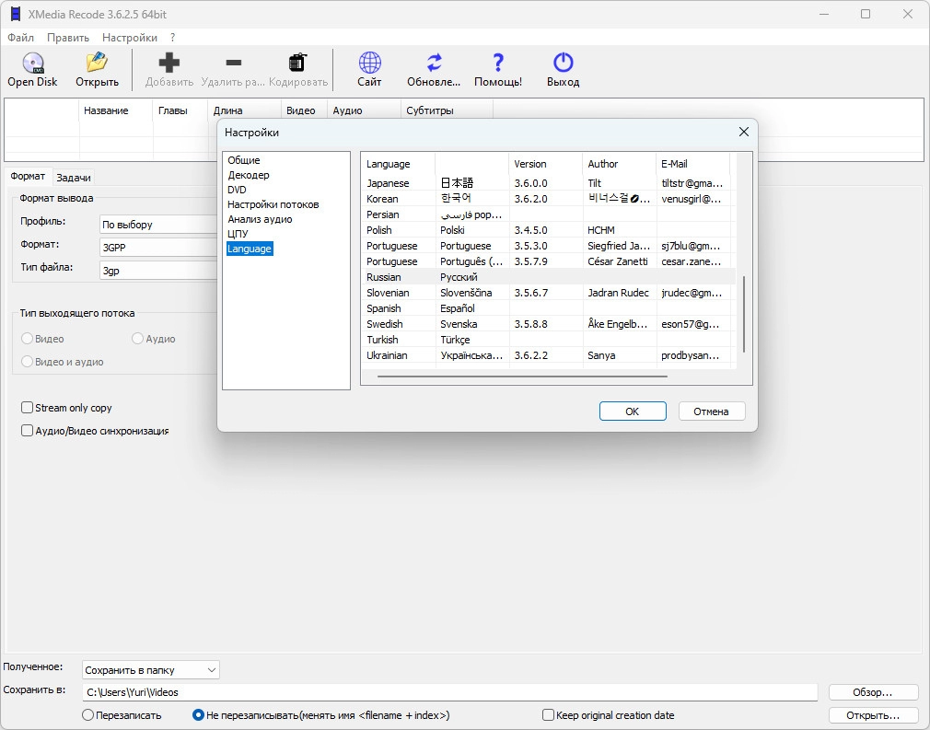
Task: Select the Перезаписать radio button
Action: (88, 715)
